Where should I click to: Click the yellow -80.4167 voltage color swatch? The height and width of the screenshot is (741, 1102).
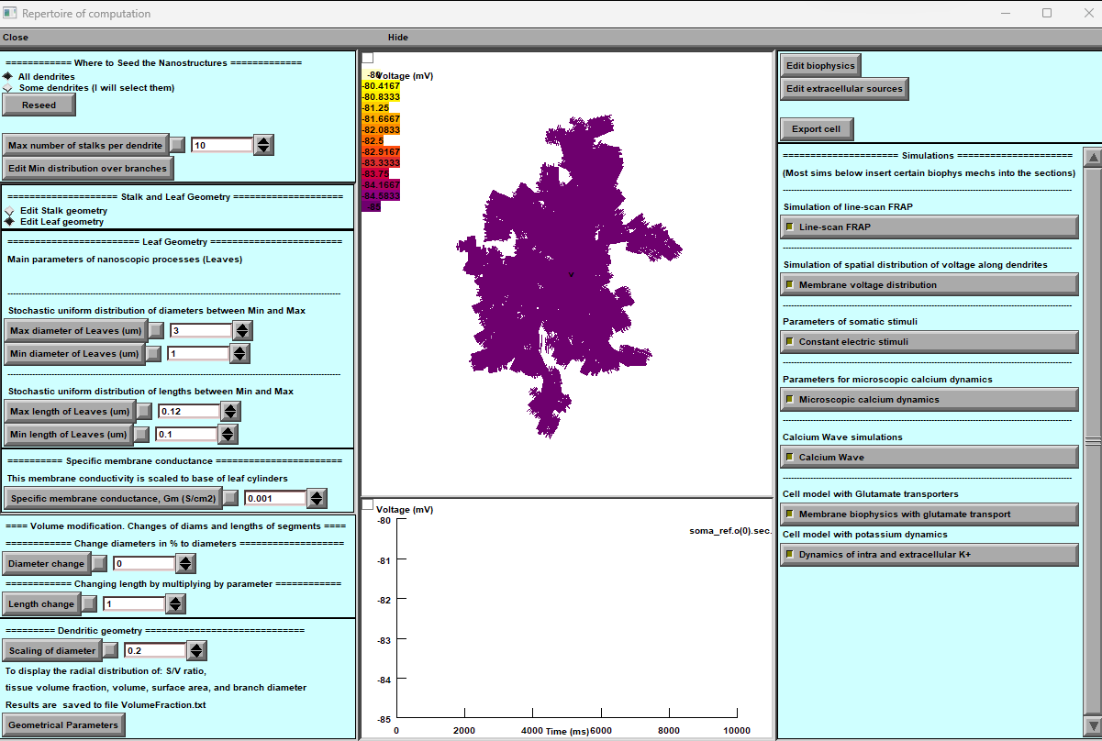pyautogui.click(x=381, y=86)
